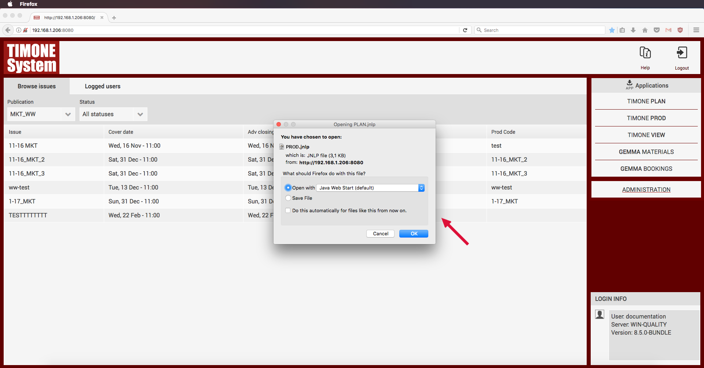
Task: Click the browser URL address field
Action: click(x=244, y=30)
